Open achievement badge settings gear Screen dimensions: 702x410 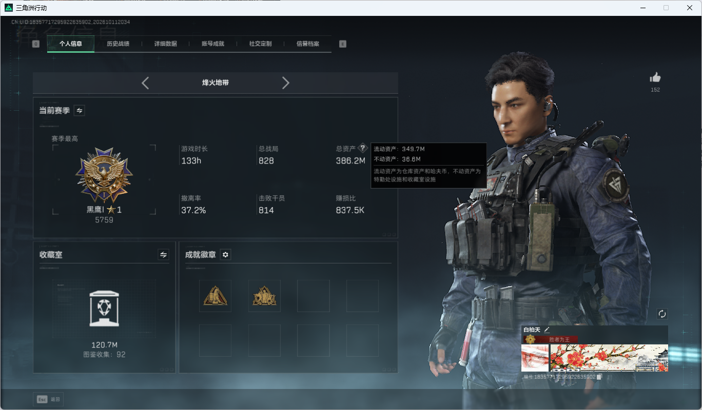pyautogui.click(x=225, y=255)
